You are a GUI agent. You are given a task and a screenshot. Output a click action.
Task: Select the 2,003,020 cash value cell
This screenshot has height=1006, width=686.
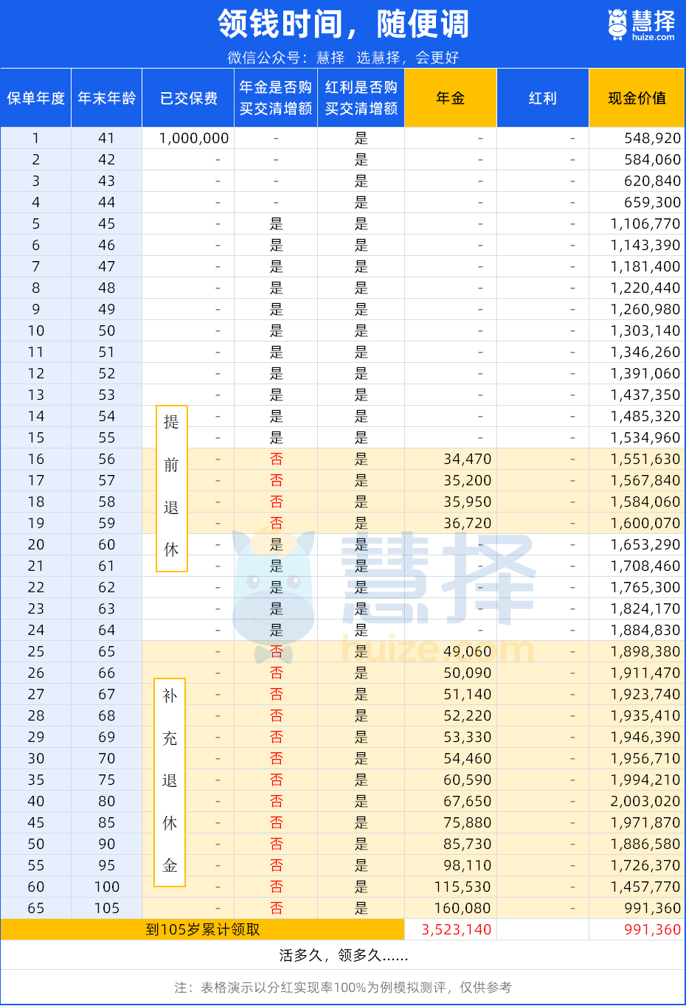(x=645, y=801)
